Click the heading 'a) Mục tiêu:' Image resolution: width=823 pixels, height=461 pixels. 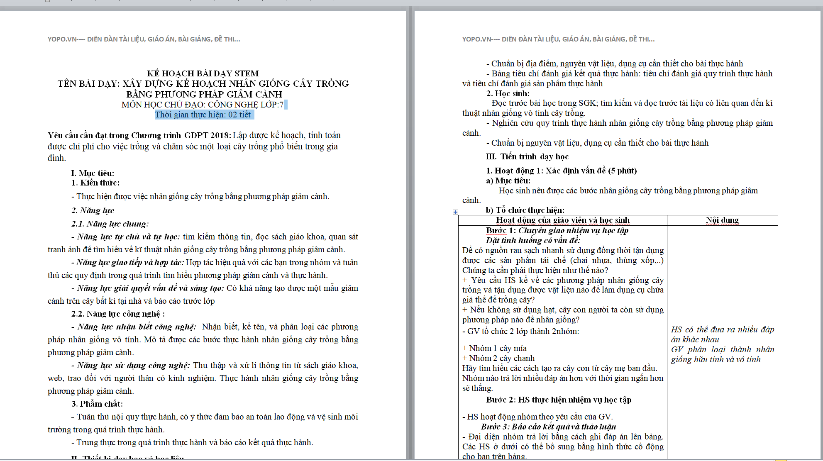pyautogui.click(x=508, y=180)
